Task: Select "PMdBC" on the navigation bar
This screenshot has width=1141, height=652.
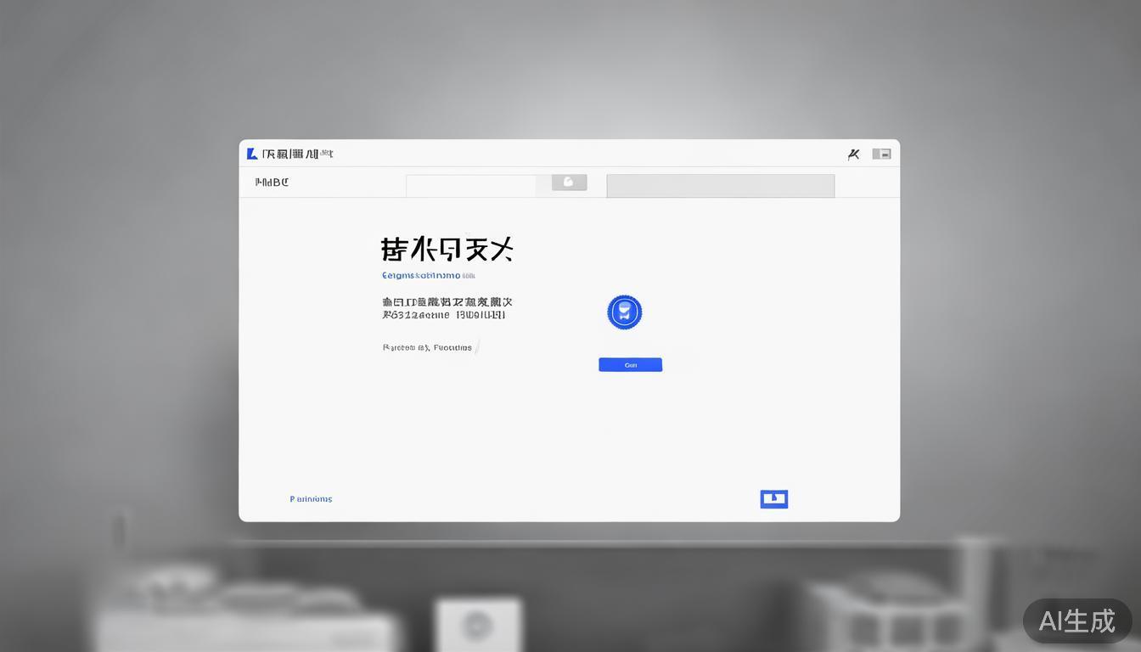Action: tap(272, 182)
